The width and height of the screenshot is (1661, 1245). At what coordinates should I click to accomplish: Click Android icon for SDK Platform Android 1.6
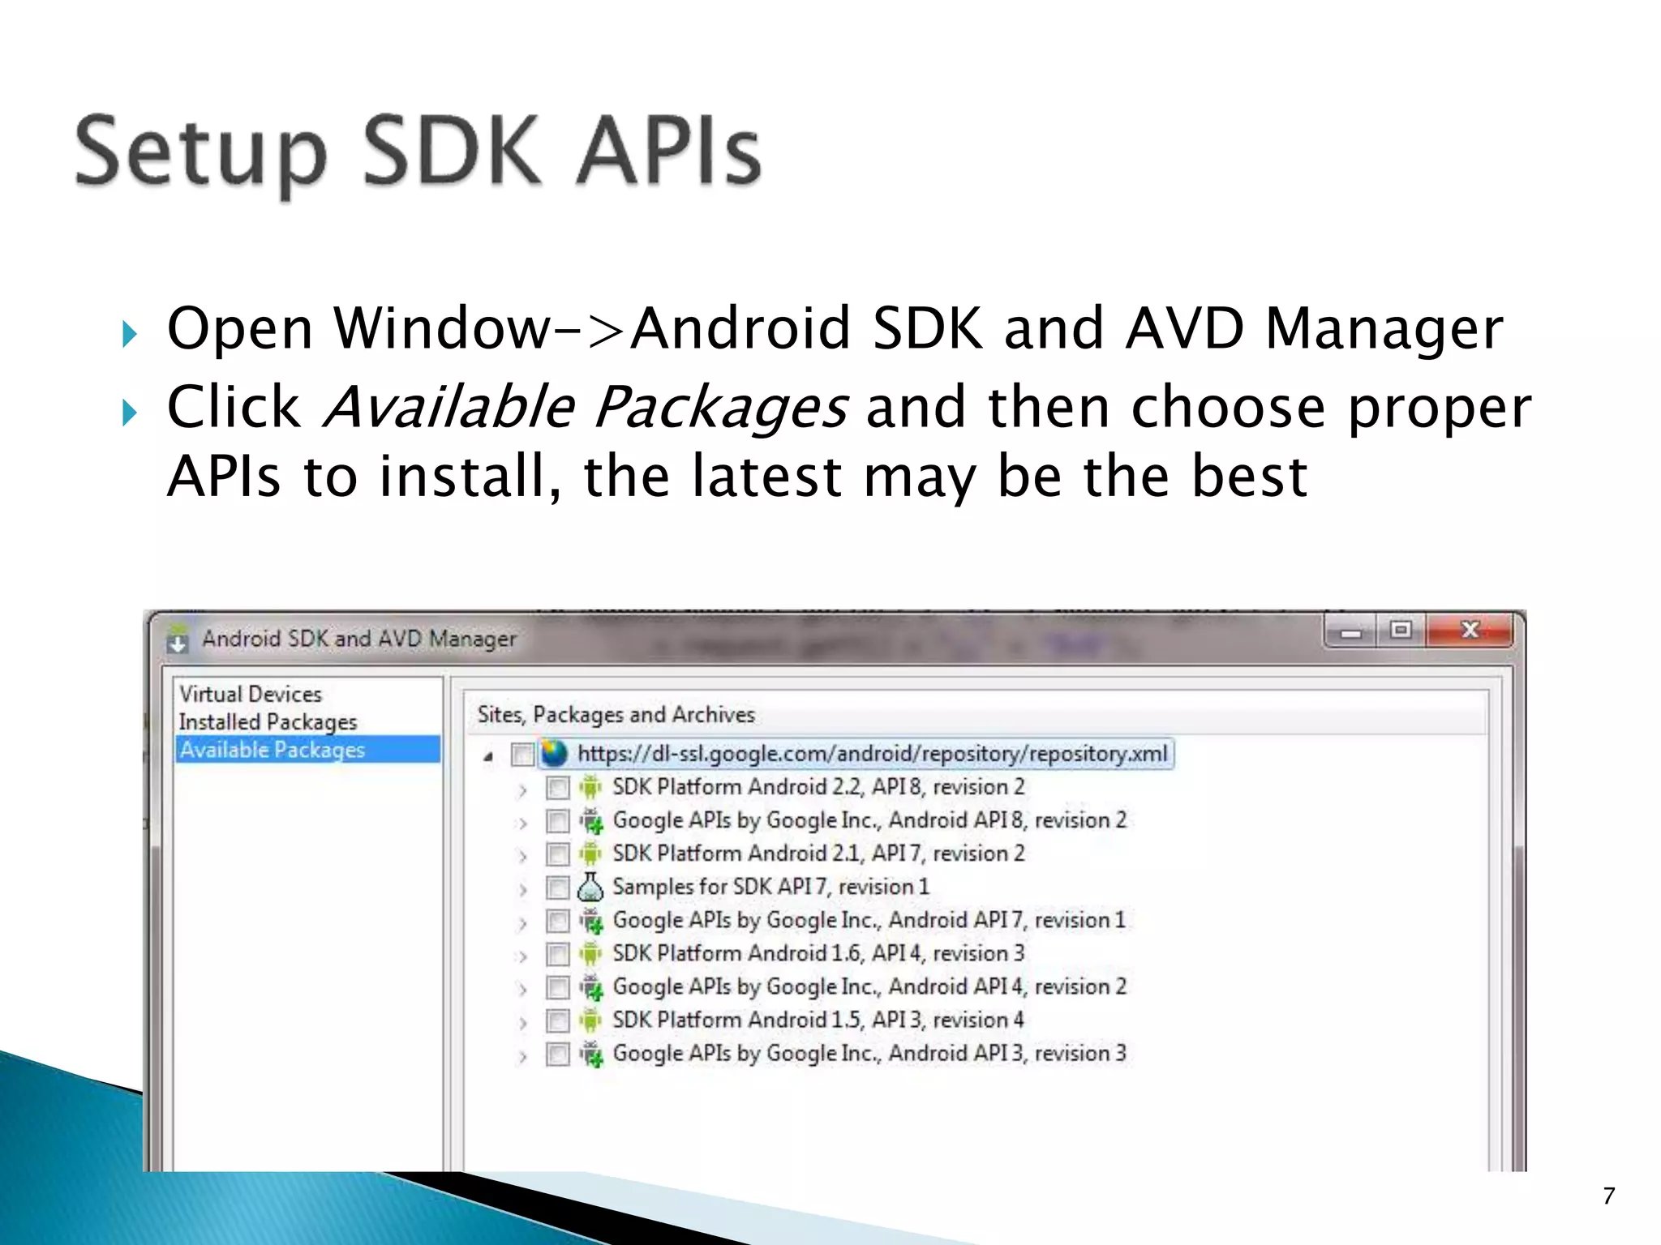click(x=591, y=953)
